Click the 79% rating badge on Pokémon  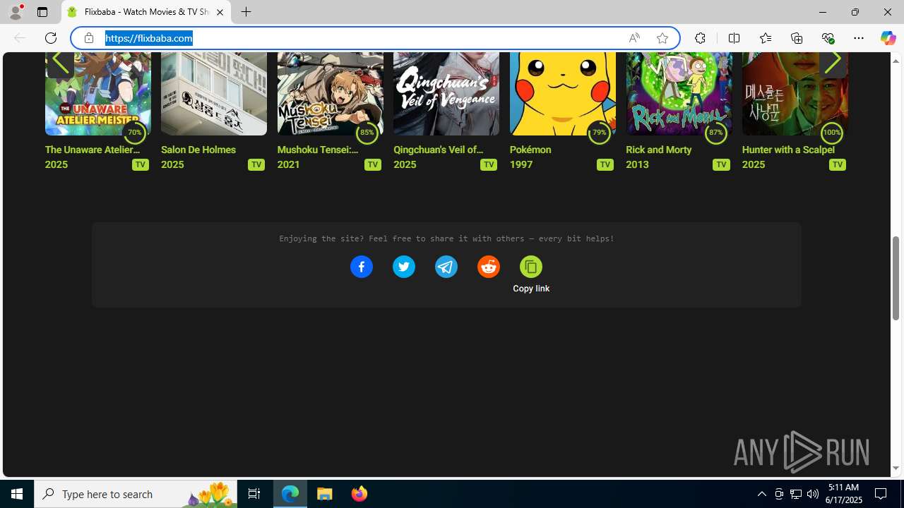(x=599, y=132)
